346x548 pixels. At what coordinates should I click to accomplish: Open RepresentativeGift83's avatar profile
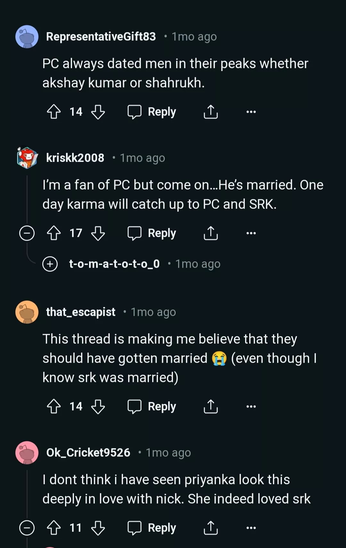click(x=27, y=37)
